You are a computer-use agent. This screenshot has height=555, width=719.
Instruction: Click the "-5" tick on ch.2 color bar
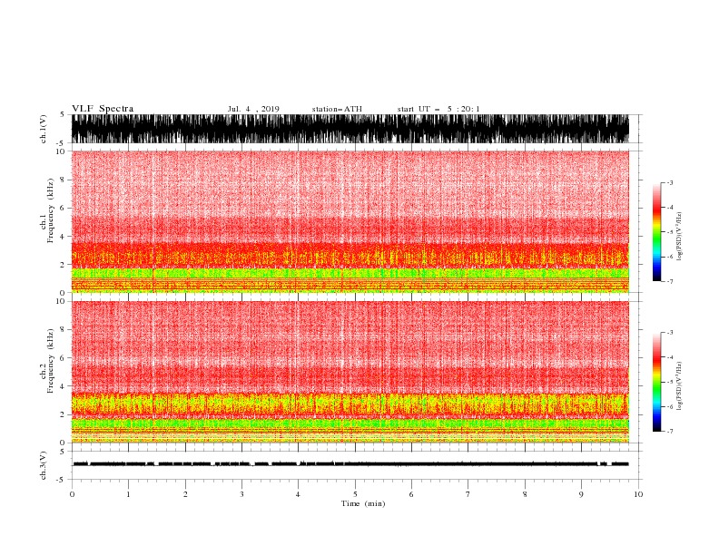pyautogui.click(x=669, y=382)
